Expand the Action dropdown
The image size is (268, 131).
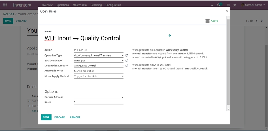tap(98, 50)
